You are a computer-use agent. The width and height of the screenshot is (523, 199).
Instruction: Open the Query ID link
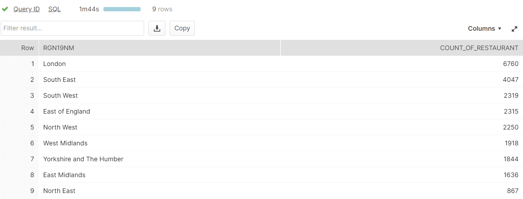coord(27,9)
